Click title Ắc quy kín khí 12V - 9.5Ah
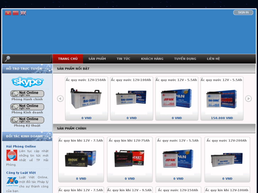258x193 pixels. pos(129,190)
